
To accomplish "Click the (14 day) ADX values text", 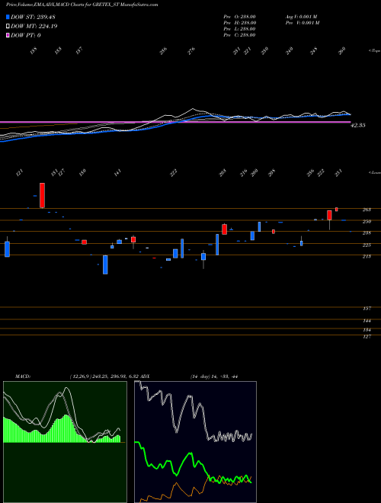I will (x=214, y=376).
